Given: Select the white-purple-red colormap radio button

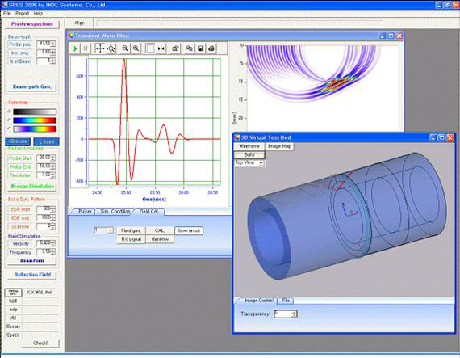Looking at the screenshot, I should tap(10, 129).
